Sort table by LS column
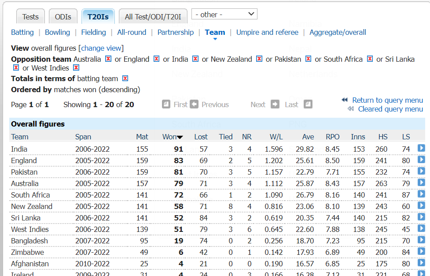The image size is (430, 276). (406, 137)
